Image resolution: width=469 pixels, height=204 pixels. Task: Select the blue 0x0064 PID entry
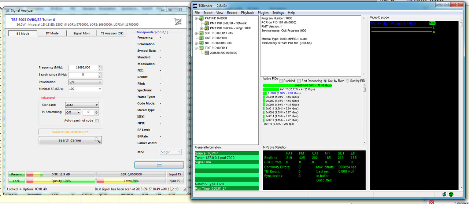click(284, 93)
